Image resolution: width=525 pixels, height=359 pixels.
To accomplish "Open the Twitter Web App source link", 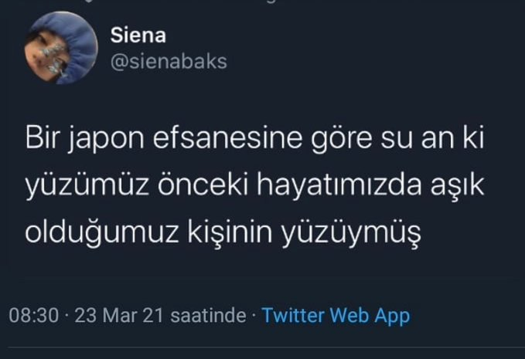I will coord(336,315).
